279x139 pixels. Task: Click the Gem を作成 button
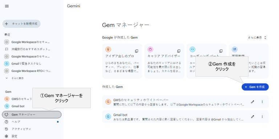[255, 87]
